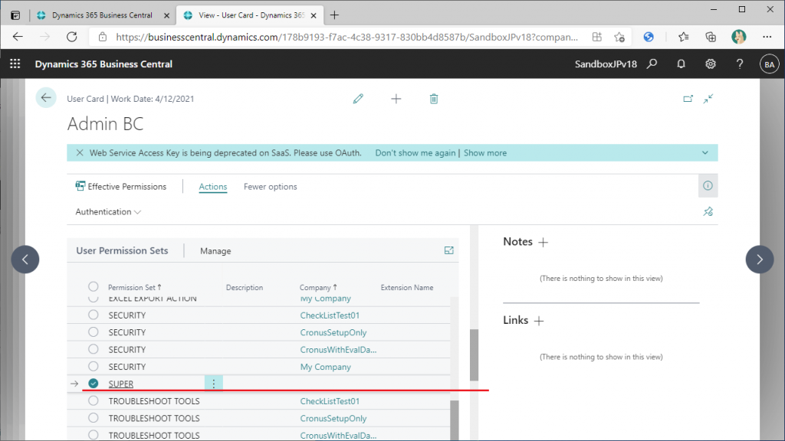Open the Extension Name column header menu

tap(407, 288)
